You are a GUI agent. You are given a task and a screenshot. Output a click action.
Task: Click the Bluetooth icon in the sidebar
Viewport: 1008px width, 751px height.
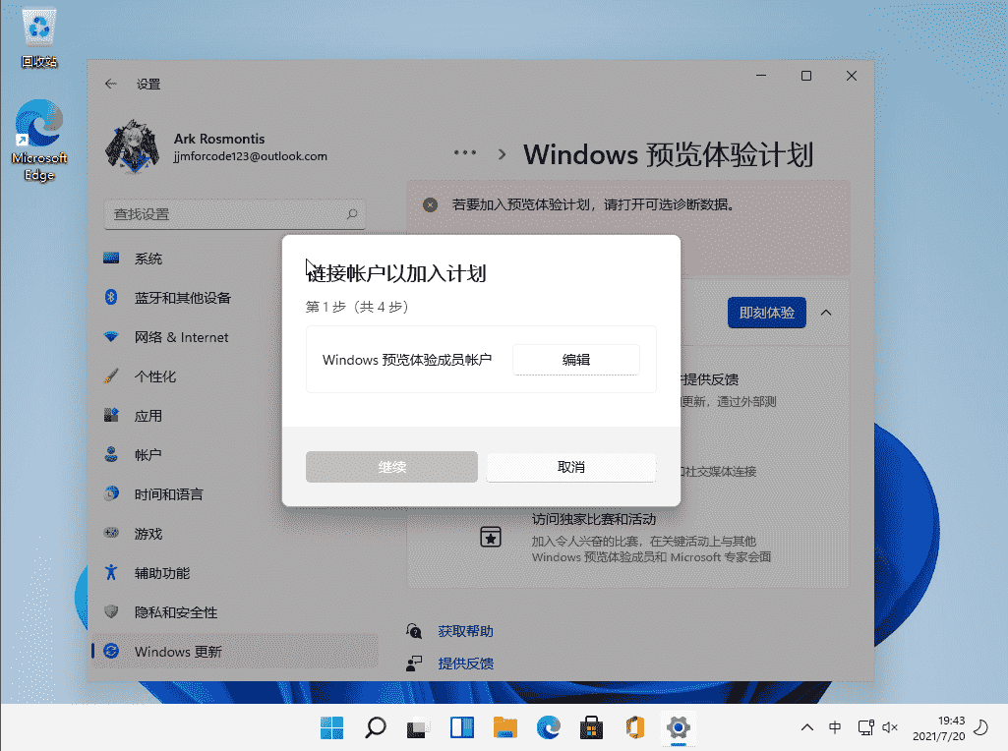point(111,298)
